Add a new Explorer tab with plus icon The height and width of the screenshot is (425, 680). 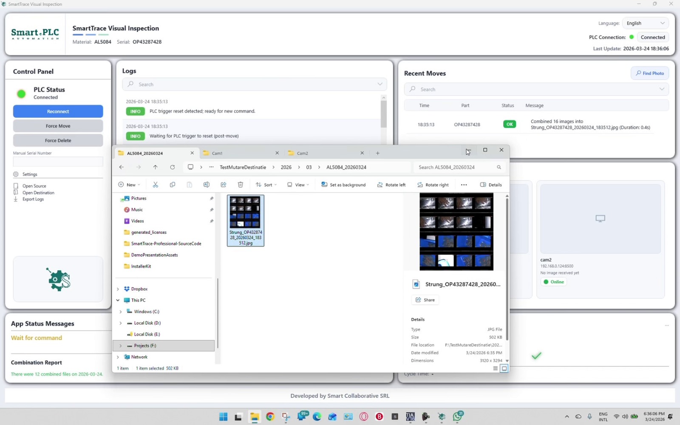pos(377,153)
